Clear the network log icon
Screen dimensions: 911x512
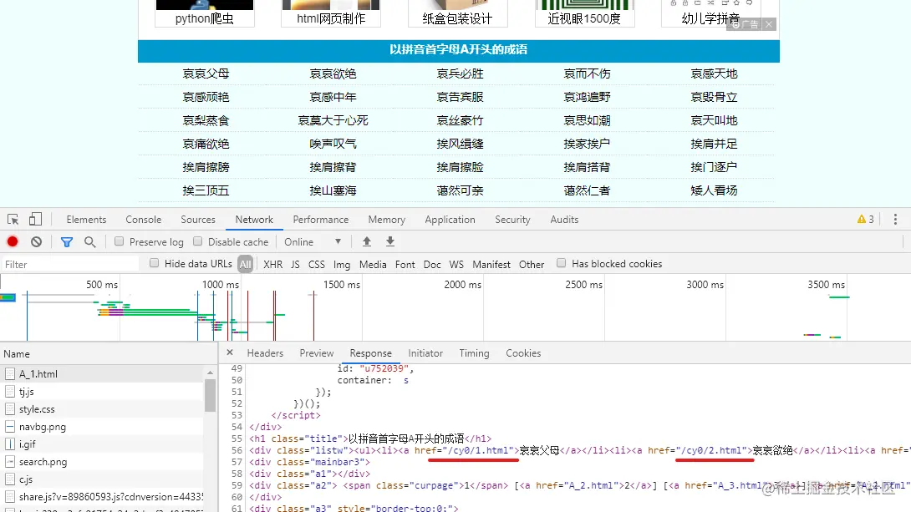point(36,241)
